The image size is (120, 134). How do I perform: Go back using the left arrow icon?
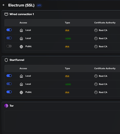tap(4, 5)
